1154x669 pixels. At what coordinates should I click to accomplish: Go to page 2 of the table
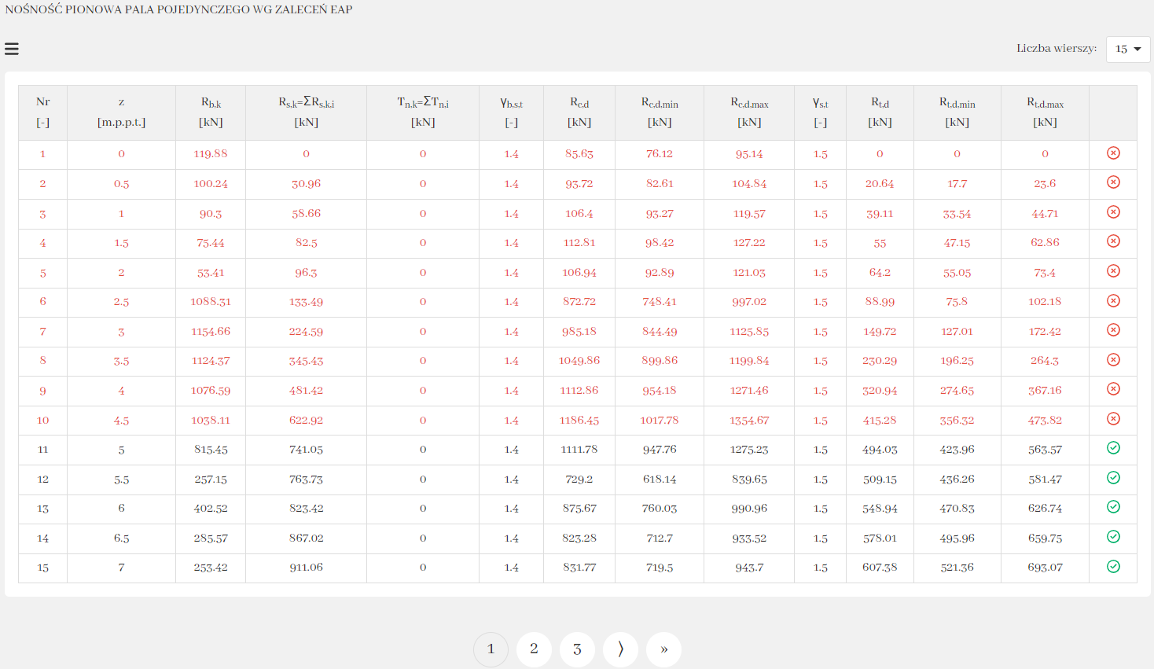coord(534,649)
